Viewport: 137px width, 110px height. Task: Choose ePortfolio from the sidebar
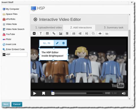9,19
